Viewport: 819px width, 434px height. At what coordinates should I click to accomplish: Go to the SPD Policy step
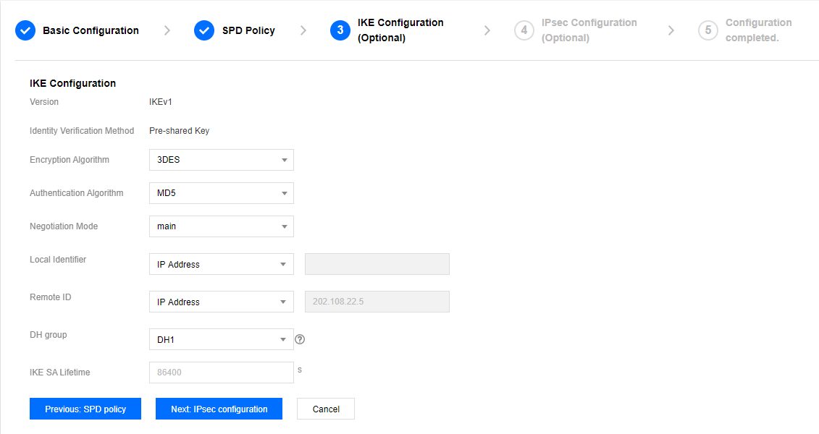(x=248, y=30)
